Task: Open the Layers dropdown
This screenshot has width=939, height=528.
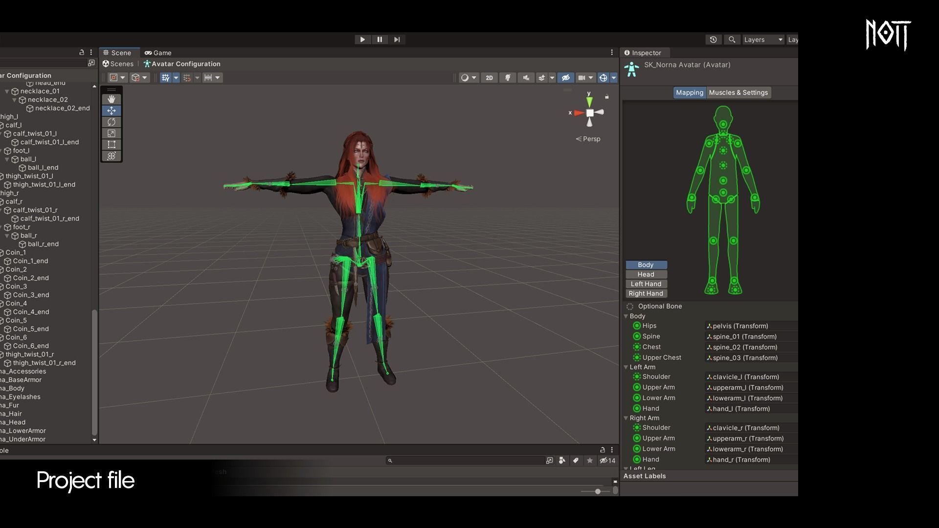Action: click(x=763, y=40)
